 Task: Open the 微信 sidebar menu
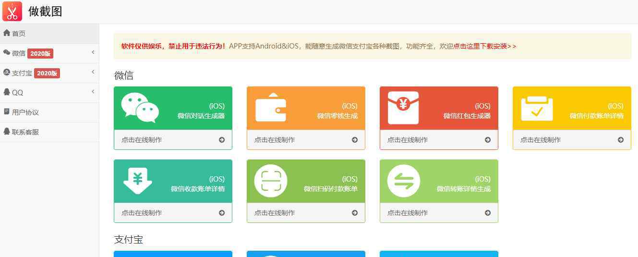point(49,53)
